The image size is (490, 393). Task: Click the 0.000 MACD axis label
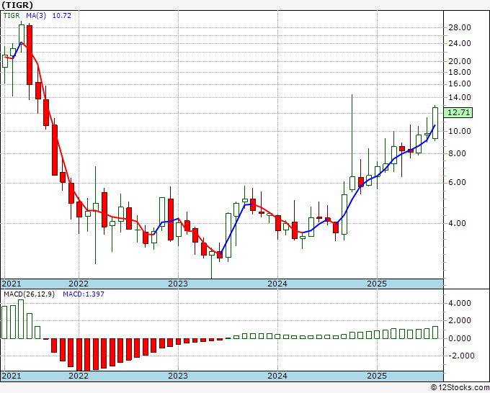tap(460, 338)
